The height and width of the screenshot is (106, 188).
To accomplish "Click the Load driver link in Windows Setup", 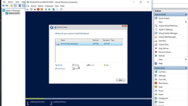I will (x=60, y=69).
